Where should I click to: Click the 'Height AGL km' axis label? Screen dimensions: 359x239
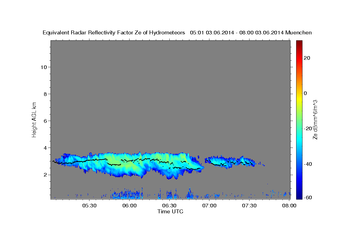click(34, 119)
